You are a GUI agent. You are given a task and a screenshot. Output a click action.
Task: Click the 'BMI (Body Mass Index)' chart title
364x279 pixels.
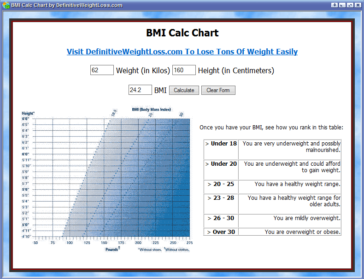tap(151, 110)
